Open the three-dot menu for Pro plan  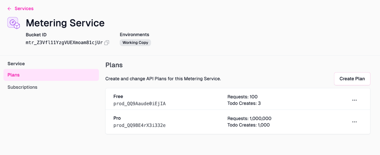point(354,122)
